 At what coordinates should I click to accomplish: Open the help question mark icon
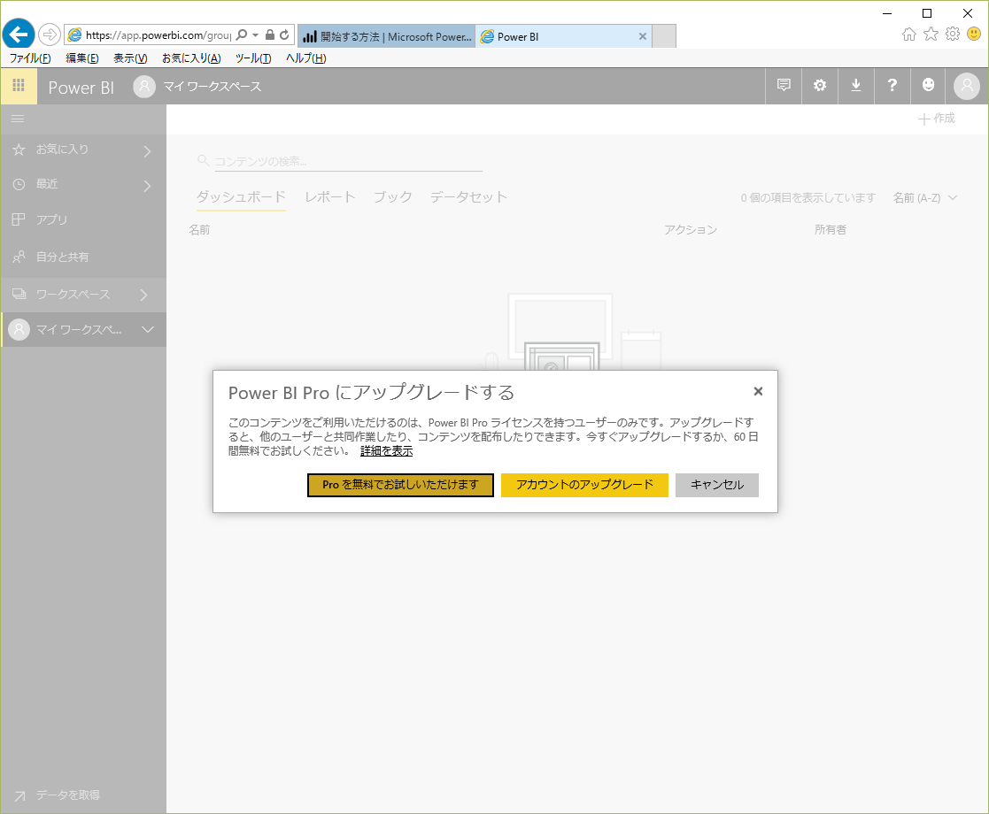(x=892, y=85)
